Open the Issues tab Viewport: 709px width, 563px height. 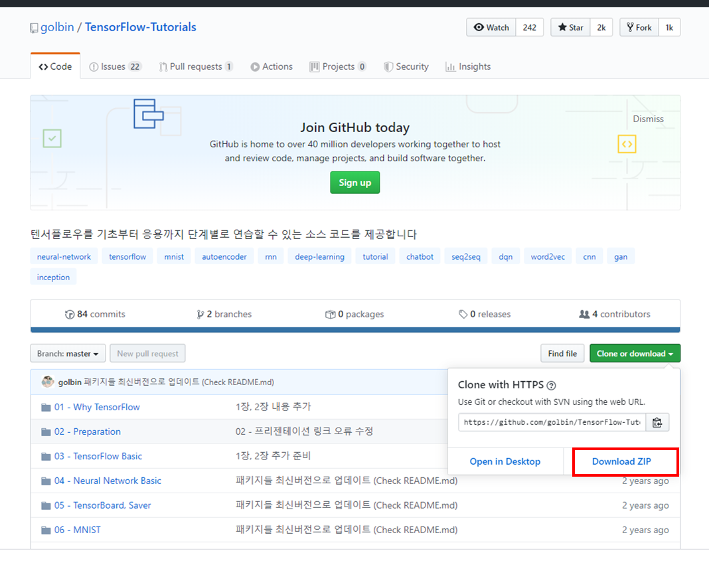(116, 66)
